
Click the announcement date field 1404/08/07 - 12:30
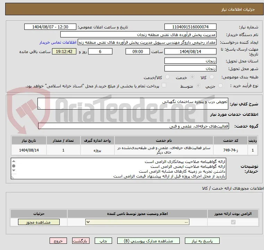tap(50, 27)
